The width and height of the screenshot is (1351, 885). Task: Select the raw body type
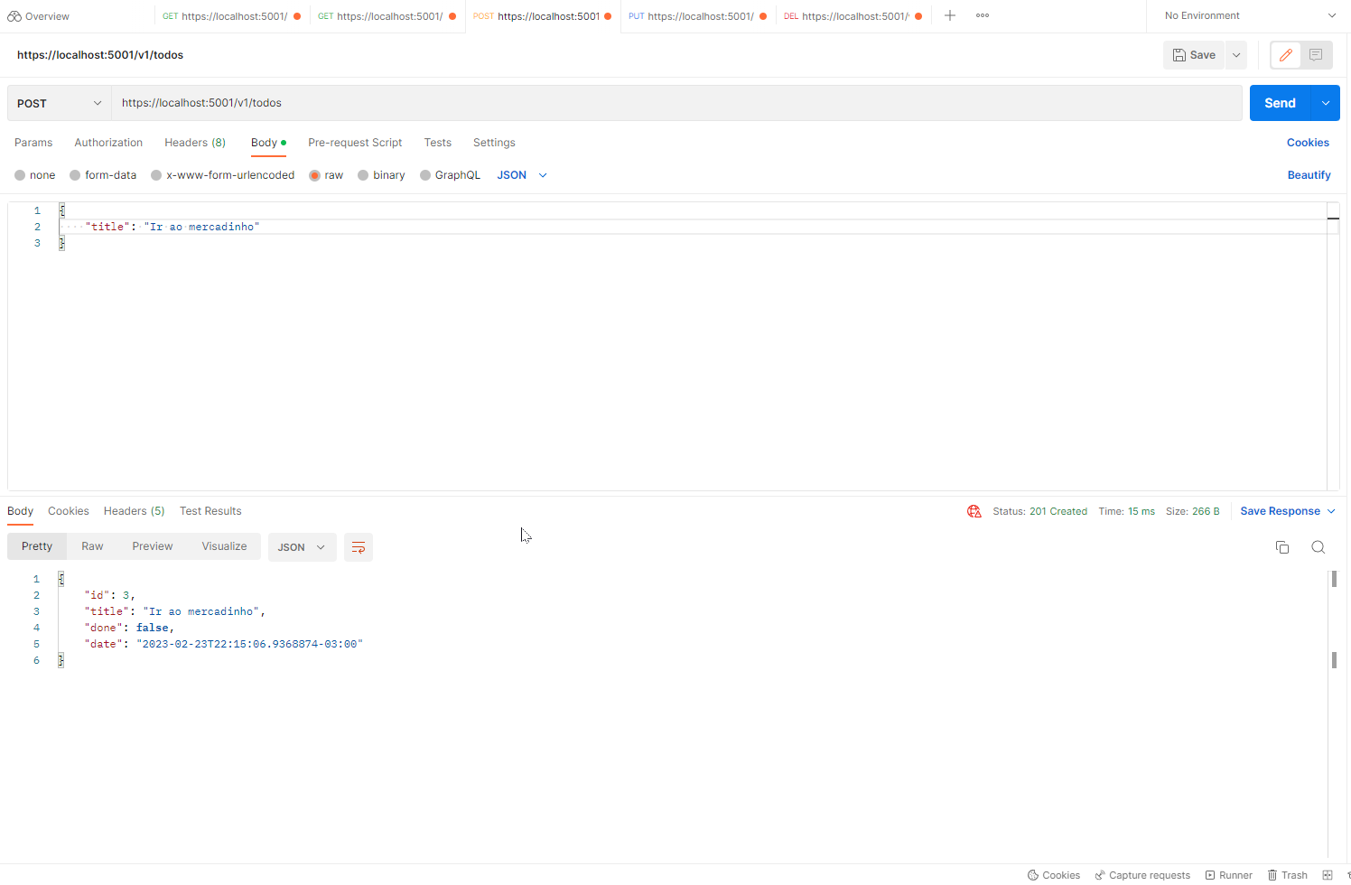pyautogui.click(x=326, y=175)
